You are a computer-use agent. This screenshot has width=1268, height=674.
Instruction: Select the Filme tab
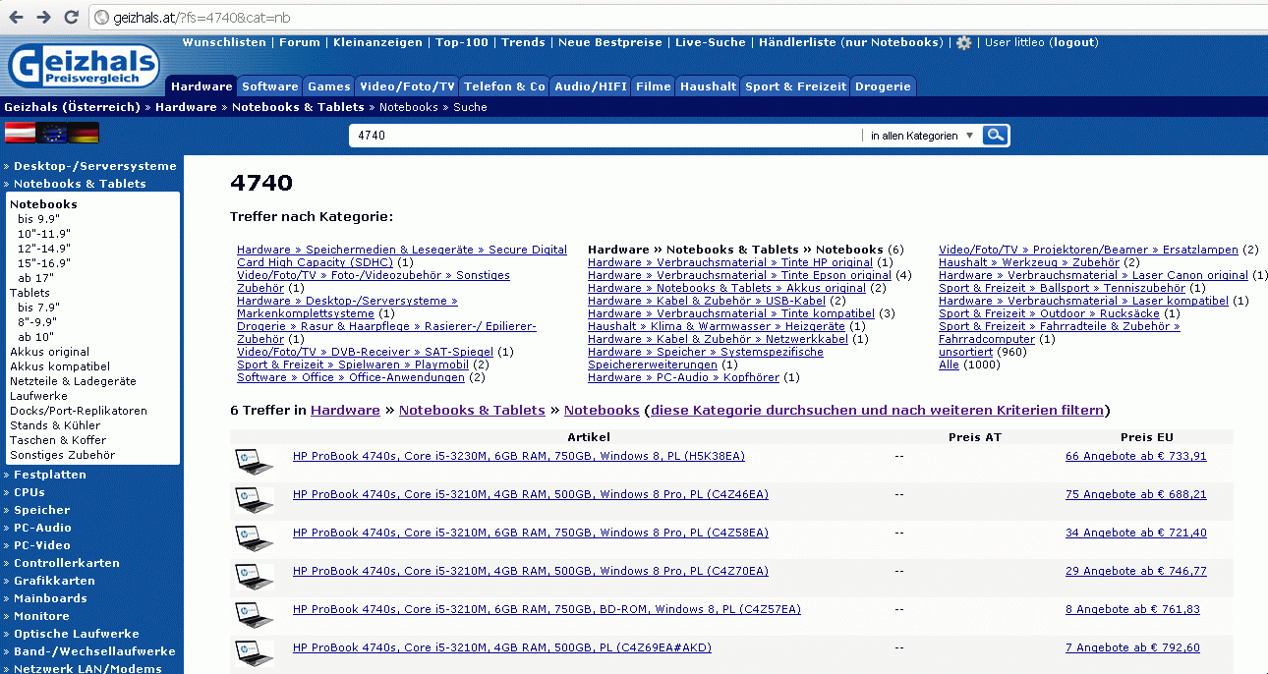click(x=654, y=86)
